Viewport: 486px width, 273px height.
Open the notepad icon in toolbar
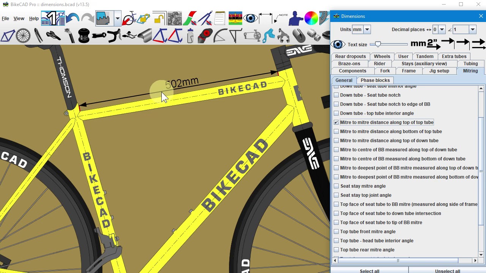click(x=220, y=18)
